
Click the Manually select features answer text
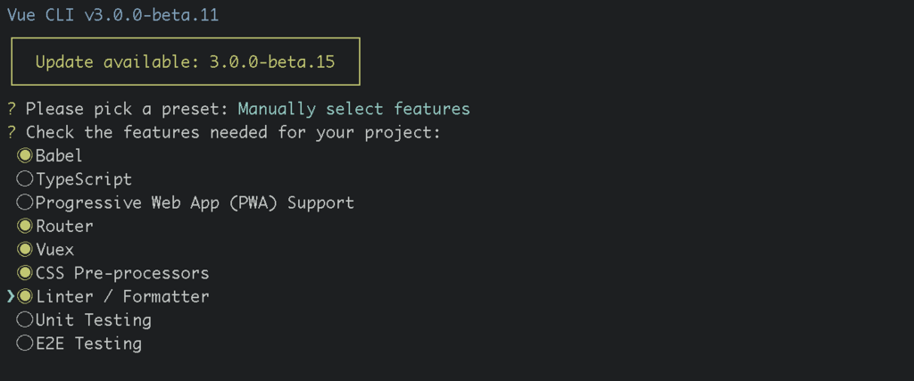pos(353,109)
